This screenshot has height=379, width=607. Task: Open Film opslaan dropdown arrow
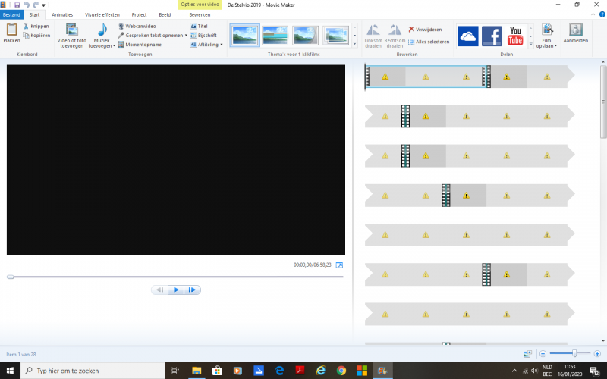pos(556,46)
